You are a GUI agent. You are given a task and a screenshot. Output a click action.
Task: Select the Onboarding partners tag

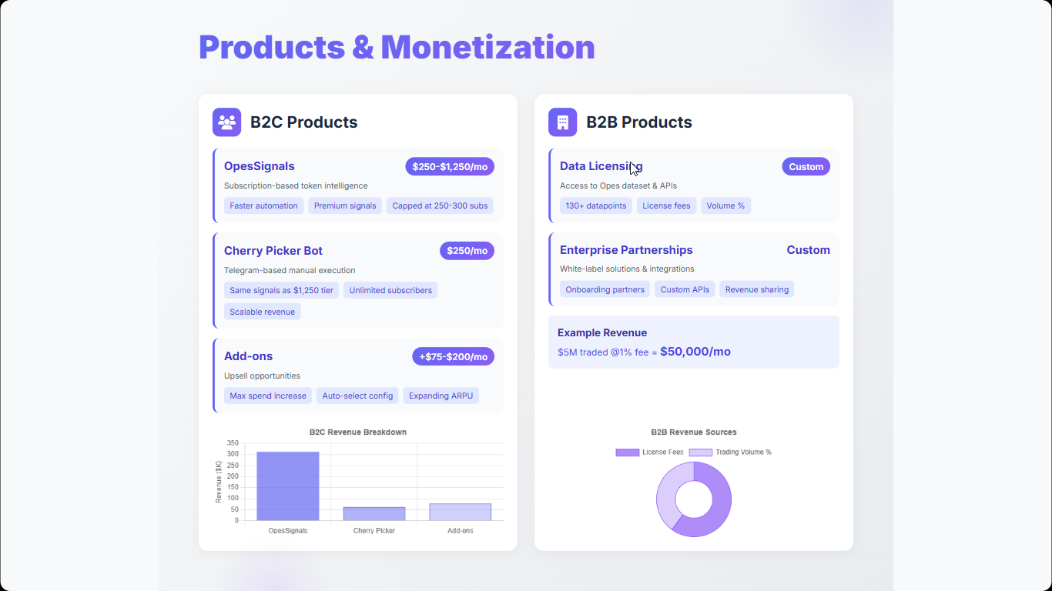(605, 289)
